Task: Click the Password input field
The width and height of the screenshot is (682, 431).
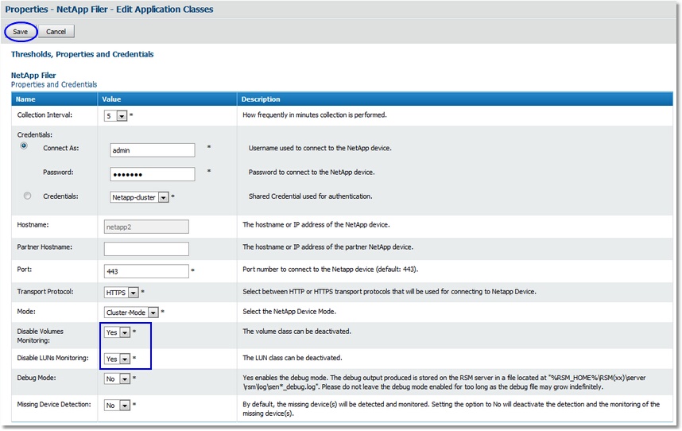Action: coord(153,174)
